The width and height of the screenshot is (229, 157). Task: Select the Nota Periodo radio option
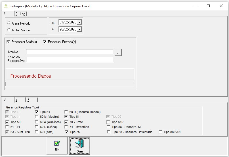click(9, 30)
